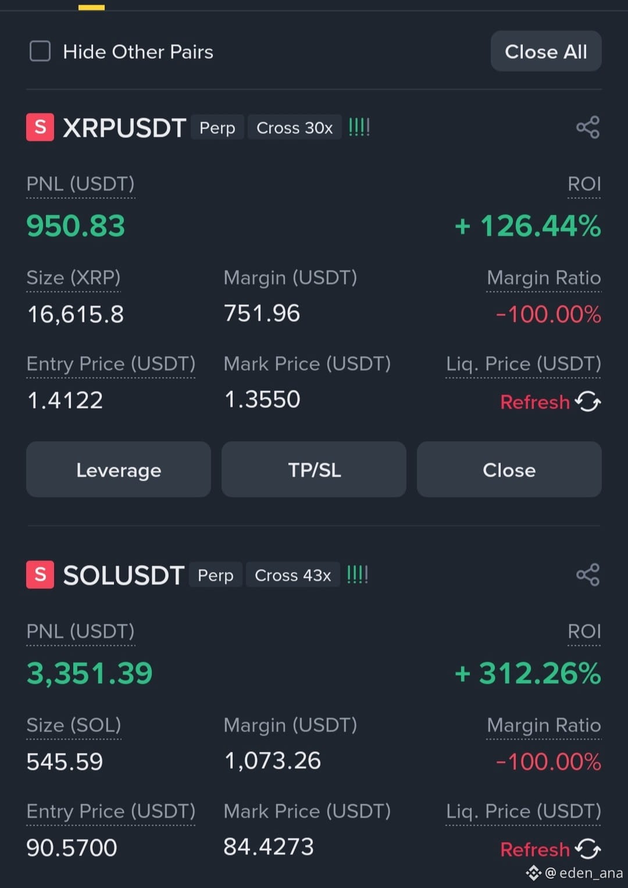Set TP/SL for the XRPUSDT position
The width and height of the screenshot is (628, 888).
[x=314, y=470]
